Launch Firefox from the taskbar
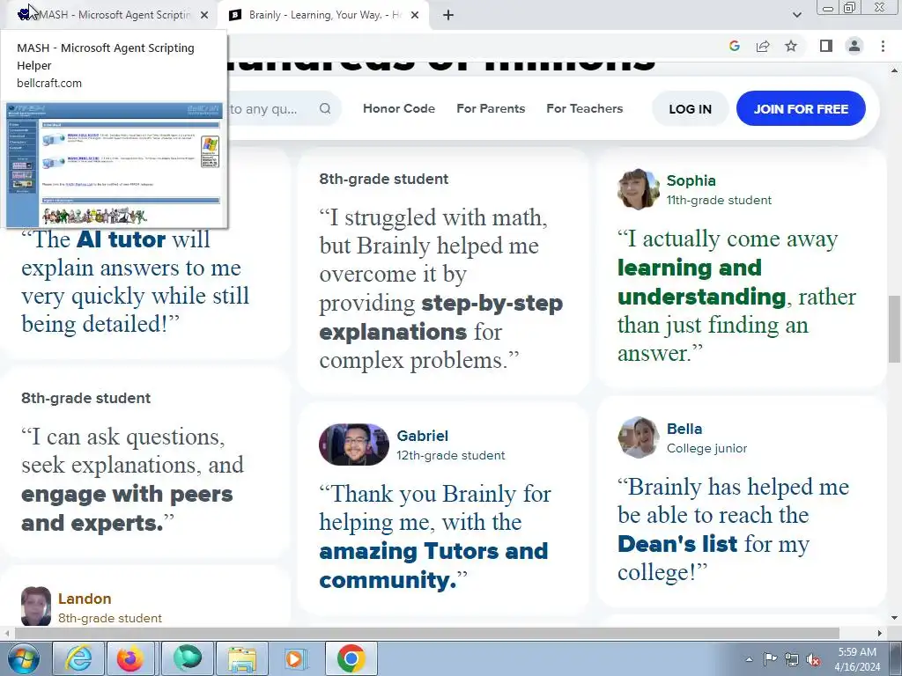Image resolution: width=902 pixels, height=676 pixels. coord(130,658)
